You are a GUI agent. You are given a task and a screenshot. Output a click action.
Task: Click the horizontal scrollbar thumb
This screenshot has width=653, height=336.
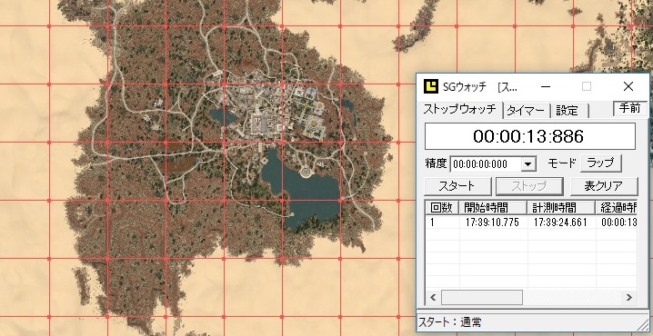(482, 297)
